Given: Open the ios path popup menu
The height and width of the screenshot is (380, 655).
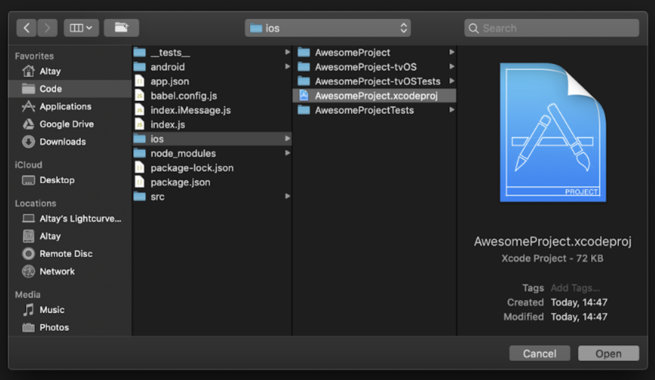Looking at the screenshot, I should tap(327, 28).
